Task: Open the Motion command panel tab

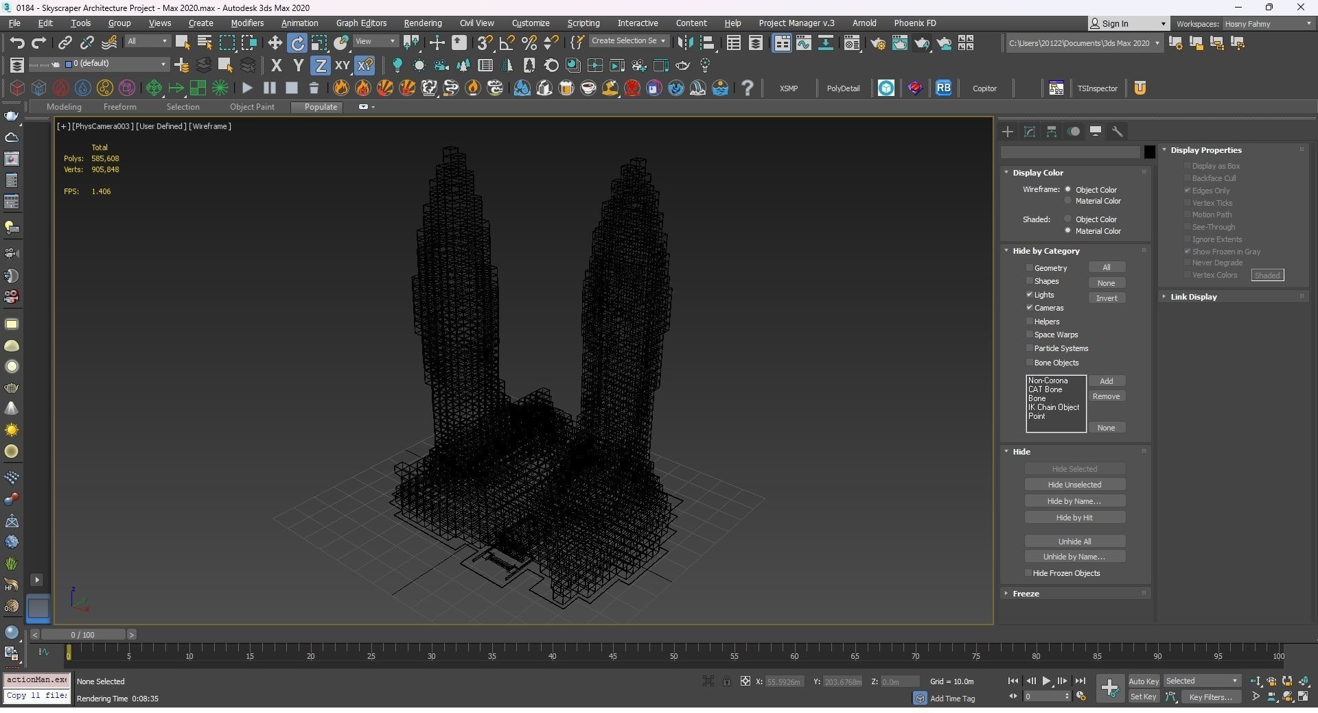Action: coord(1074,132)
